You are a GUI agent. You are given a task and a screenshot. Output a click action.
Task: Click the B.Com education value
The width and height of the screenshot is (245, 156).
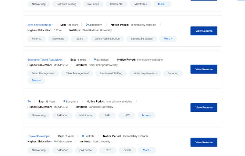pyautogui.click(x=58, y=30)
